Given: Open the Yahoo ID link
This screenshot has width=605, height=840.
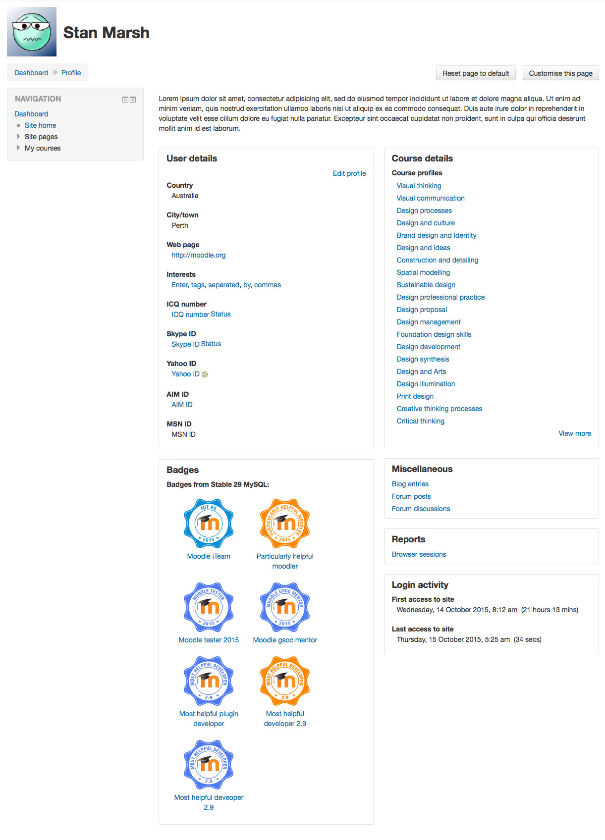Looking at the screenshot, I should (185, 374).
